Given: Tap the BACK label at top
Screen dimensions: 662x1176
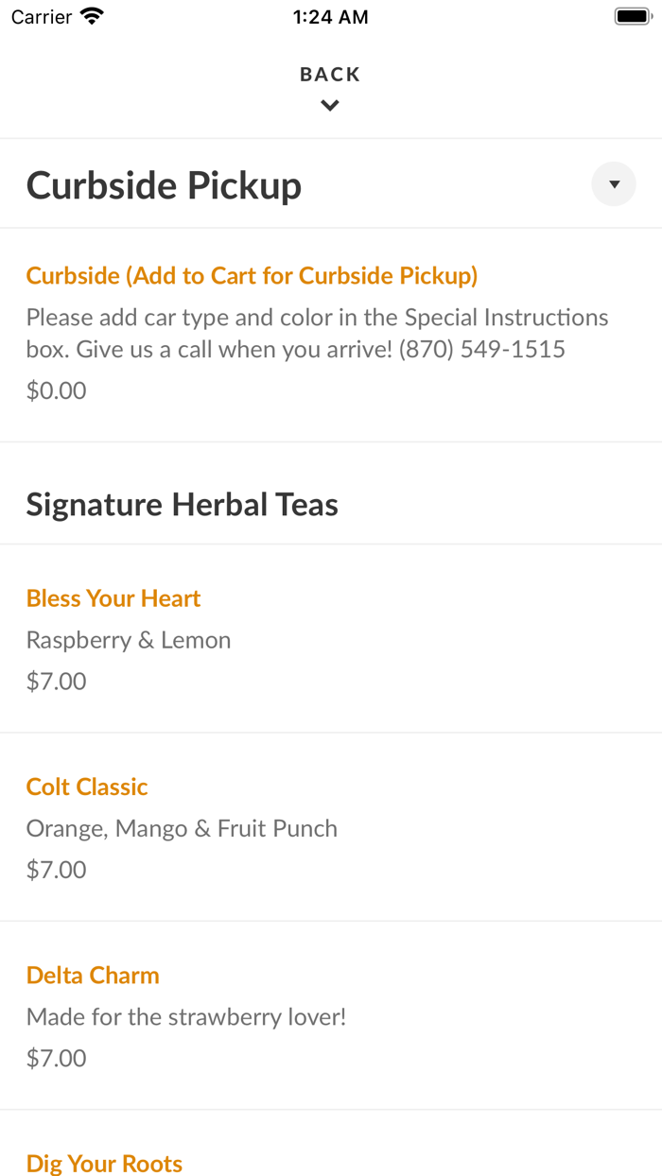Looking at the screenshot, I should 330,74.
